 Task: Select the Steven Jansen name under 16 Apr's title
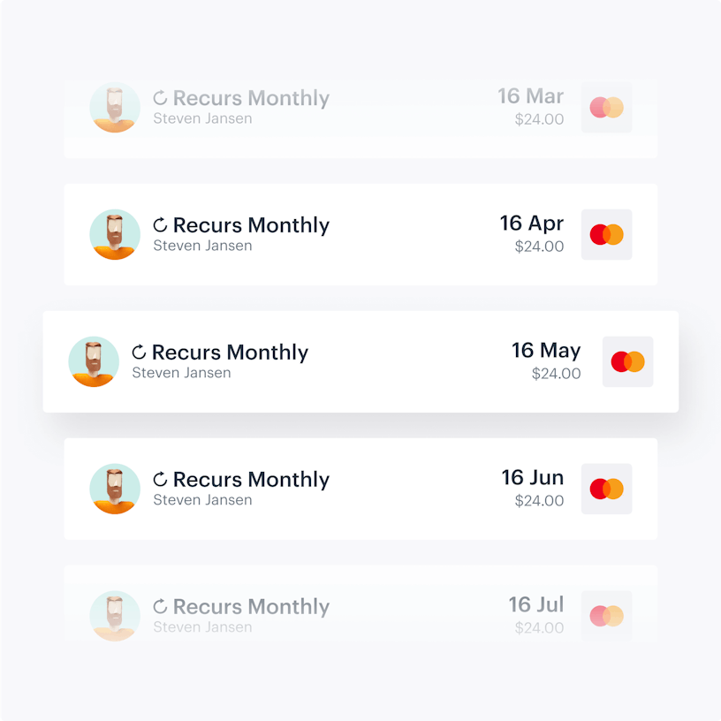[x=203, y=246]
